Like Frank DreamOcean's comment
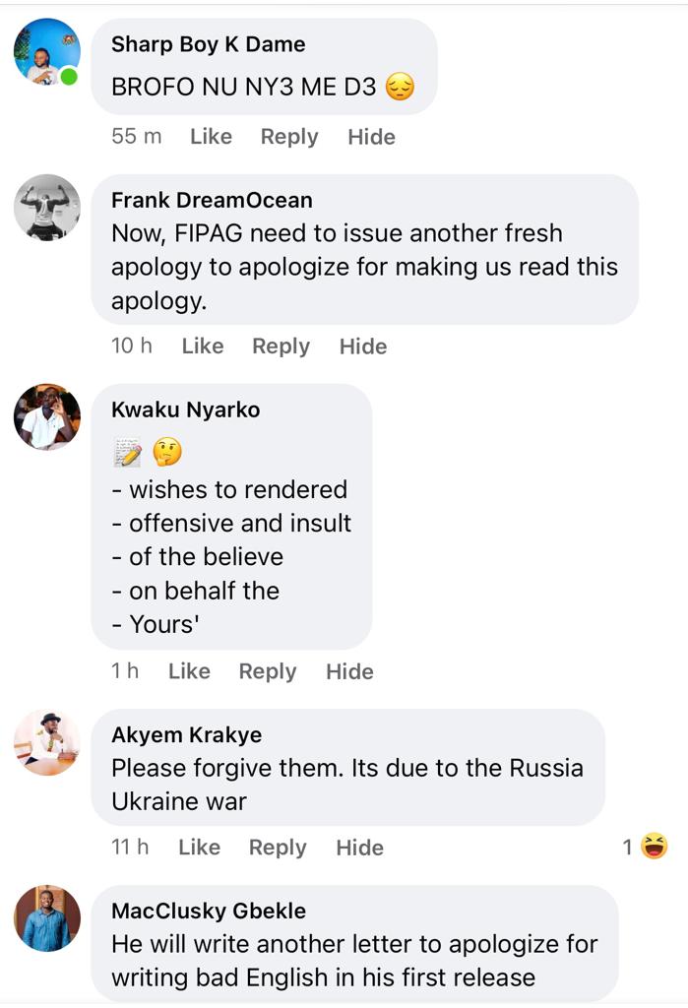 tap(203, 346)
